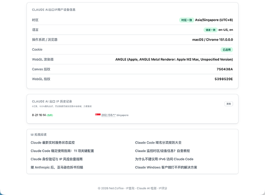The image size is (265, 195).
Task: Select the Asia/Singapore (UTC+8) timezone value
Action: coord(214,20)
